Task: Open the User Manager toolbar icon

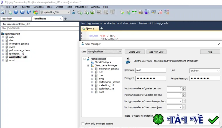Action: coord(74,12)
